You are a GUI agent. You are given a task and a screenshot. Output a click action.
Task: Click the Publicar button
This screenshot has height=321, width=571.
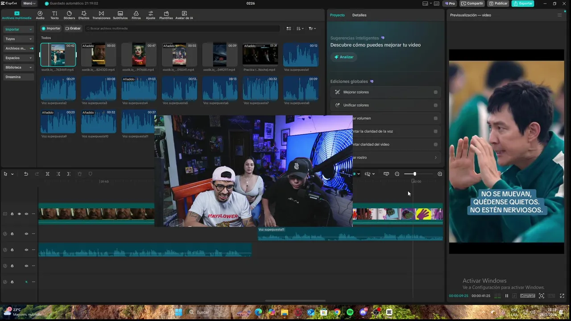point(498,4)
